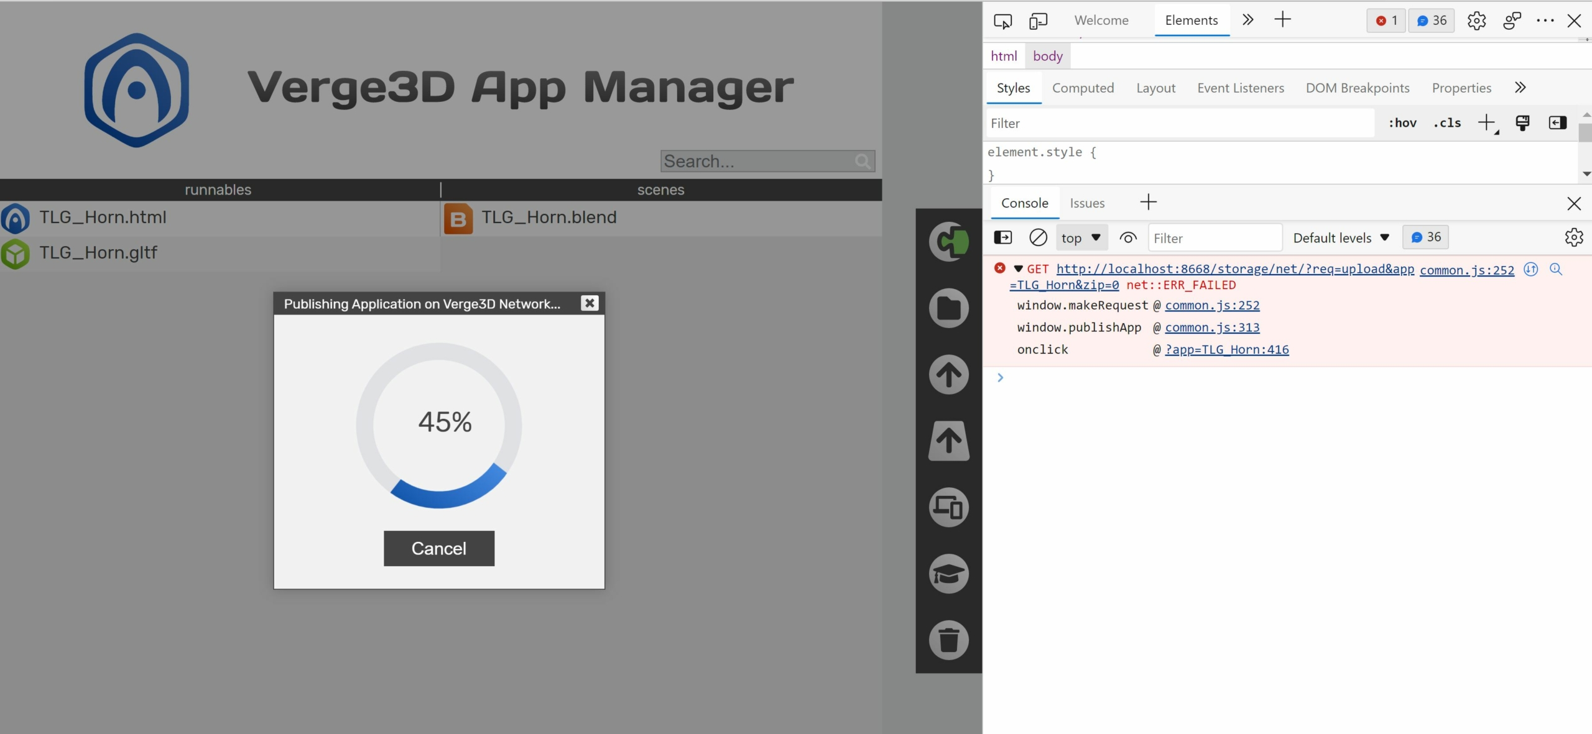Open the top JavaScript context dropdown
Screen dimensions: 1592x734
(x=1081, y=237)
